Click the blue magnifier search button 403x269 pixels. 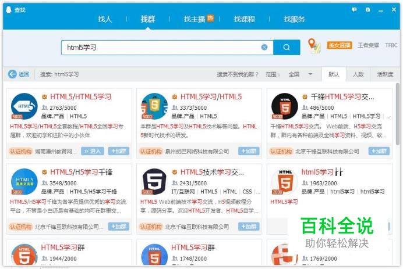pyautogui.click(x=287, y=47)
